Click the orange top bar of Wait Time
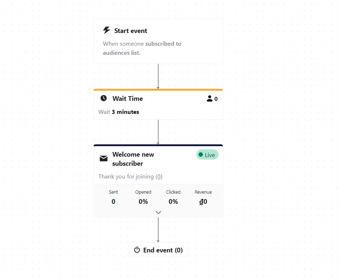Screen dimensions: 339x280 click(158, 90)
